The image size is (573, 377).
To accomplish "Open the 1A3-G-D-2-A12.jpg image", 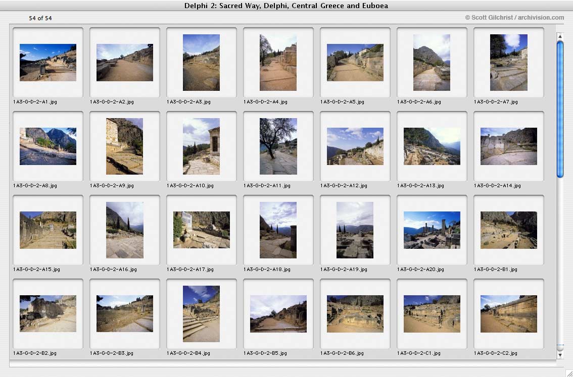I will tap(355, 146).
